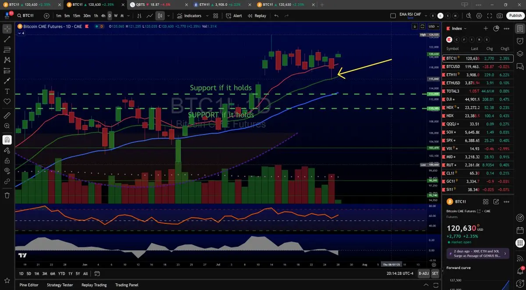The image size is (526, 290).
Task: Select the crosshair cursor tool
Action: [7, 29]
